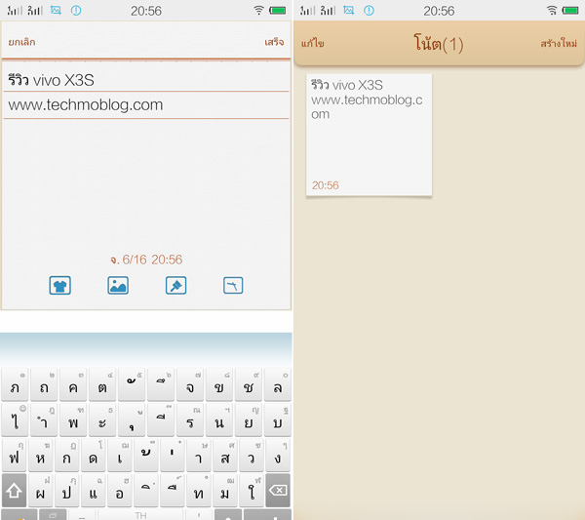Image resolution: width=585 pixels, height=520 pixels.
Task: Open the รีวิว vivo X3S note card
Action: (369, 135)
